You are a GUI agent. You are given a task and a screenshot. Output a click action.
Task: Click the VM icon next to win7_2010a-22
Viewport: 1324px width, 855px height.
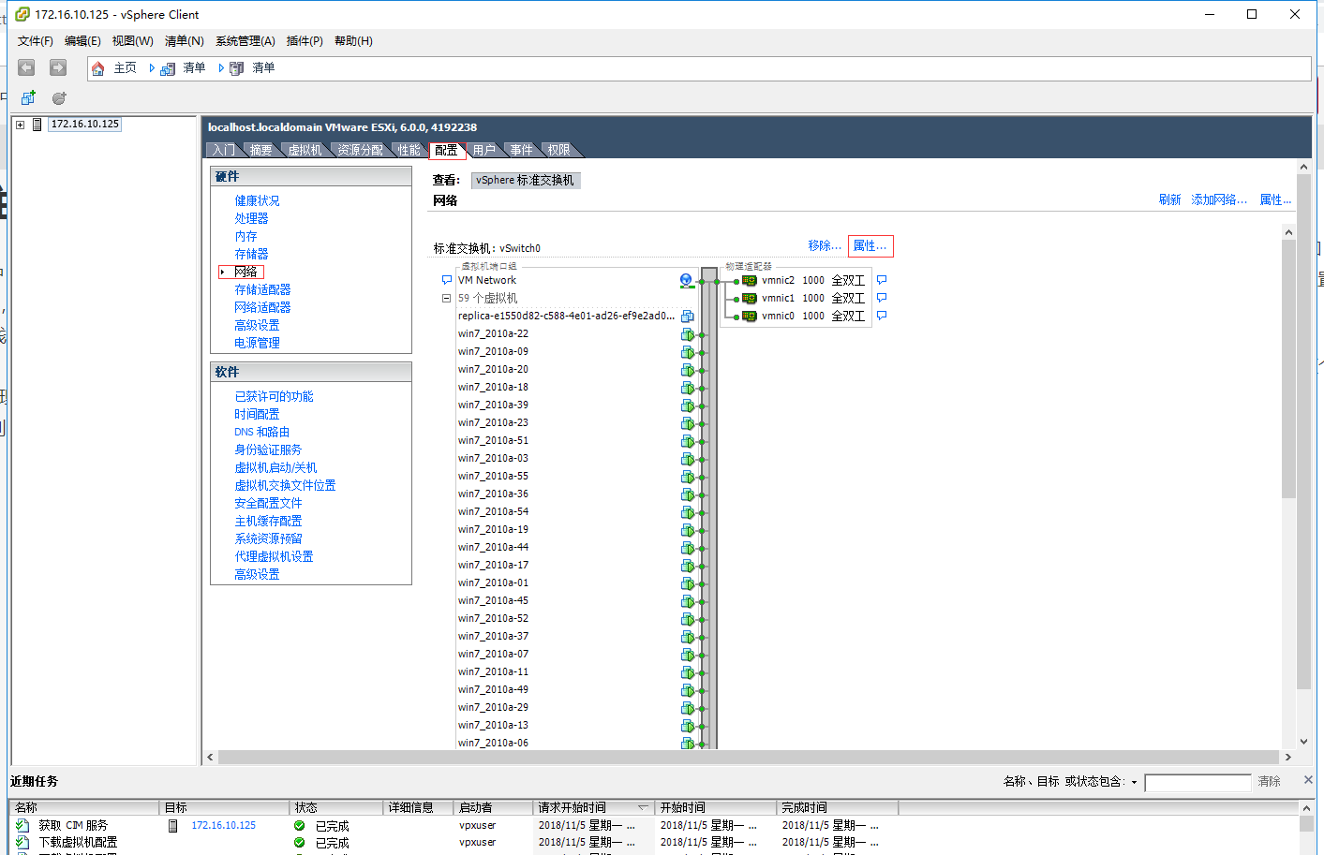click(x=688, y=333)
